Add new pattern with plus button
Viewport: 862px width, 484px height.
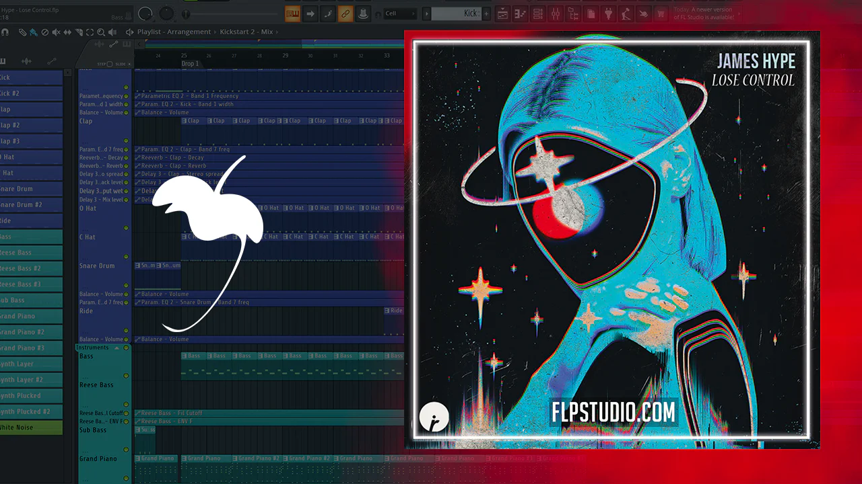pos(487,13)
